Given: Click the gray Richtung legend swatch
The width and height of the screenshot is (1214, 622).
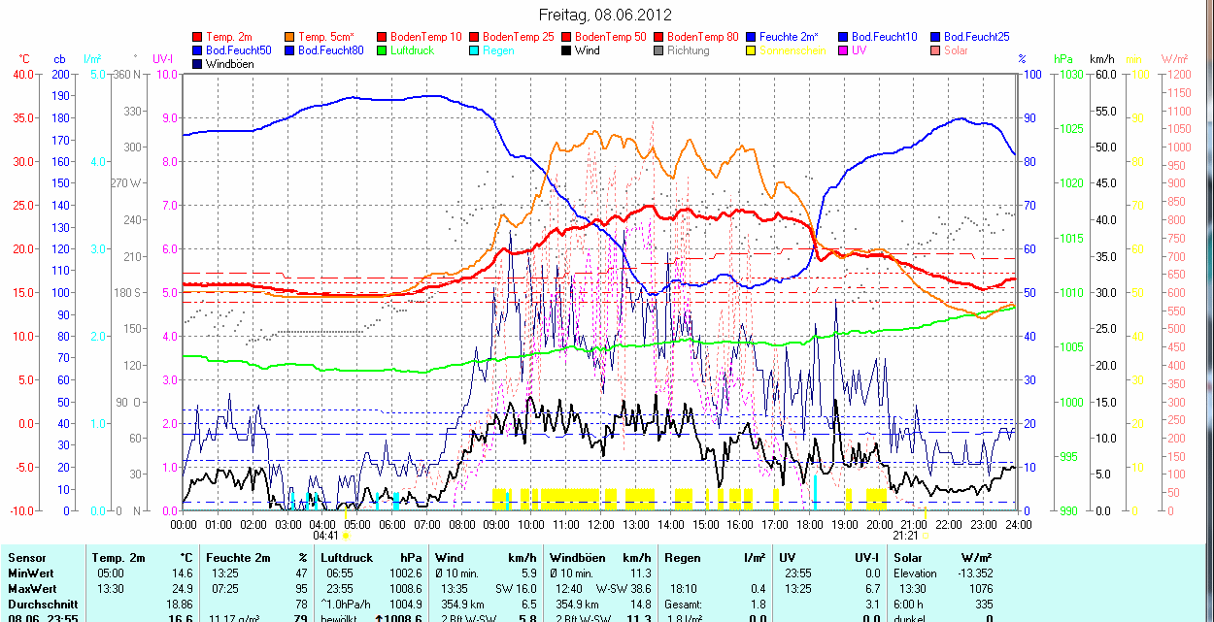Looking at the screenshot, I should point(658,50).
